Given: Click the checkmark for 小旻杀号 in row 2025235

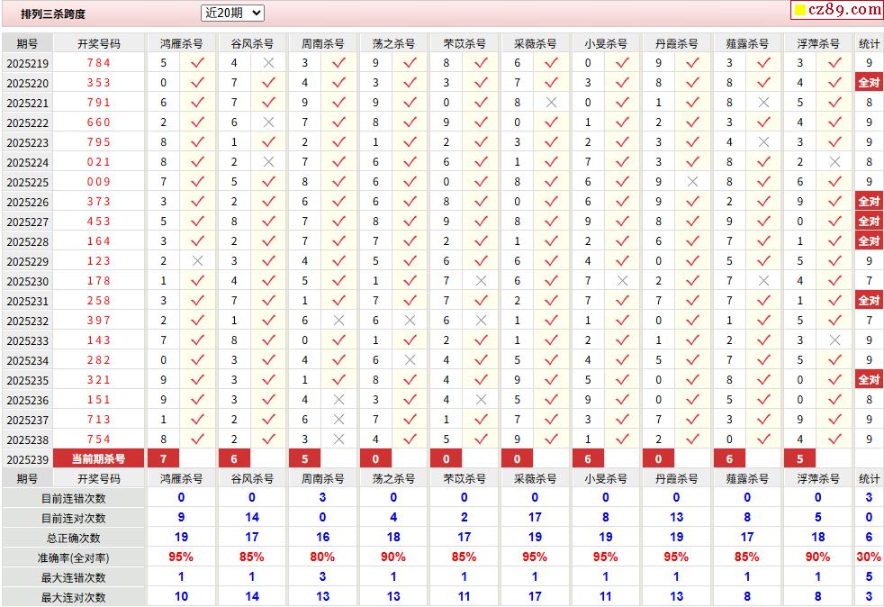Looking at the screenshot, I should (x=622, y=380).
